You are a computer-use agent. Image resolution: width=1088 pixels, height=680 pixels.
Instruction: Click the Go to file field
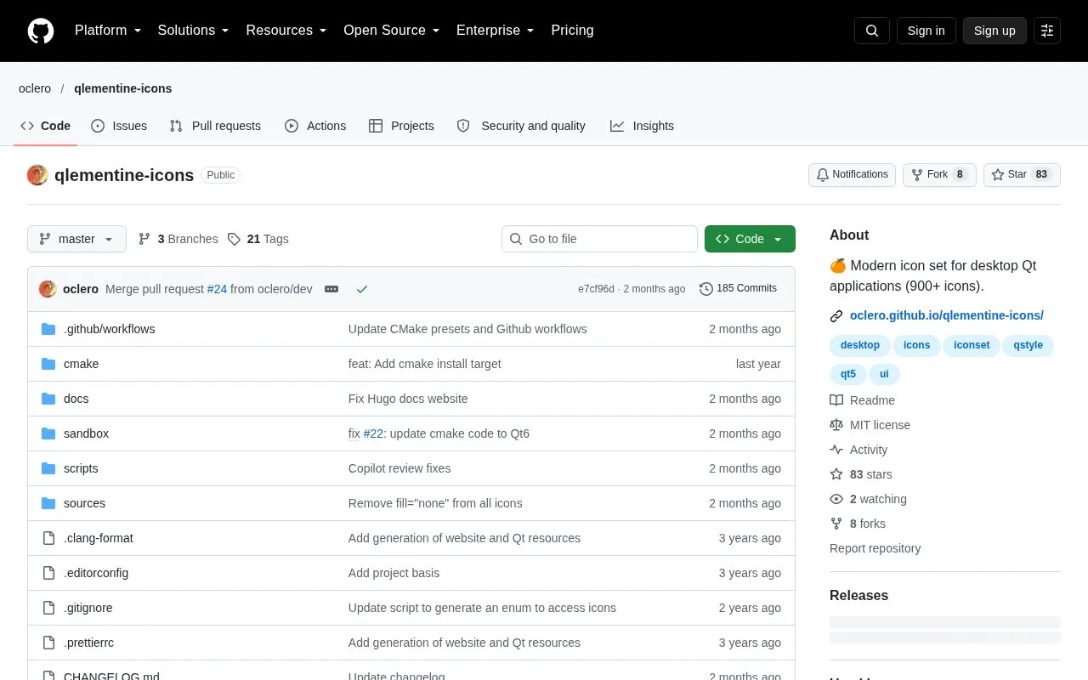click(599, 239)
